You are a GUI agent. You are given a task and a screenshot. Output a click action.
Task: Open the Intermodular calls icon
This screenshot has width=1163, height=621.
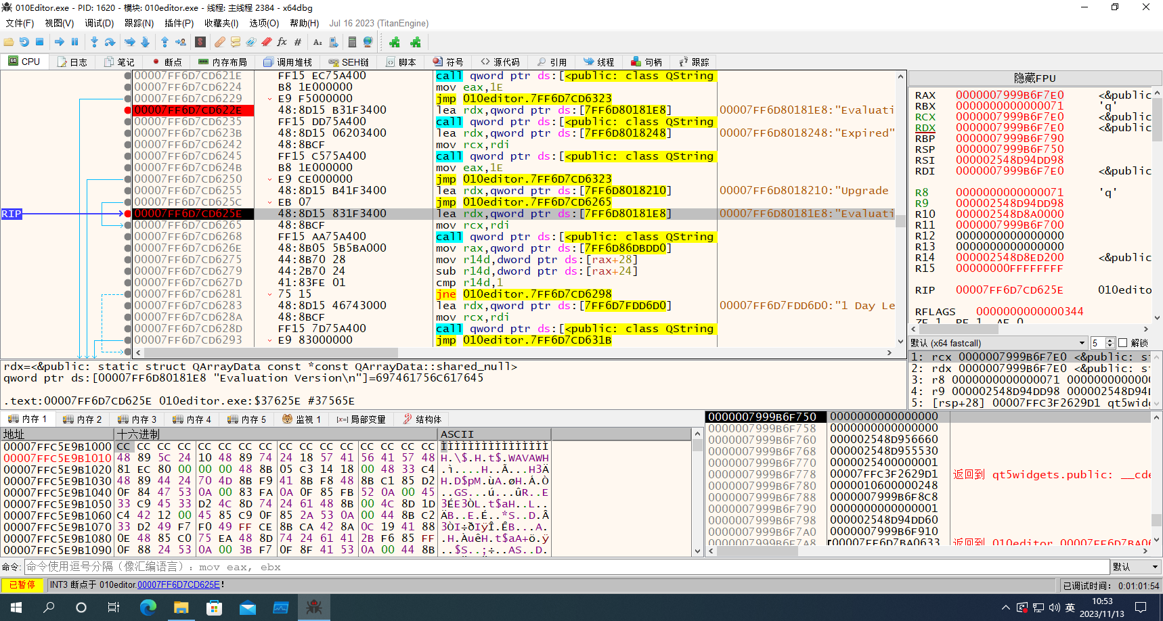[333, 42]
